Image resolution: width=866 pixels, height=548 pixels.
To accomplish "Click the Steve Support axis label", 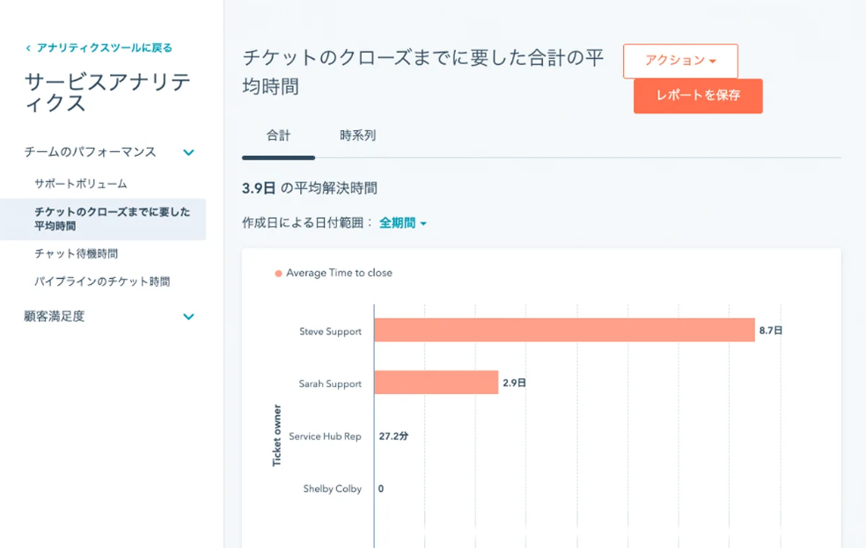I will tap(330, 332).
